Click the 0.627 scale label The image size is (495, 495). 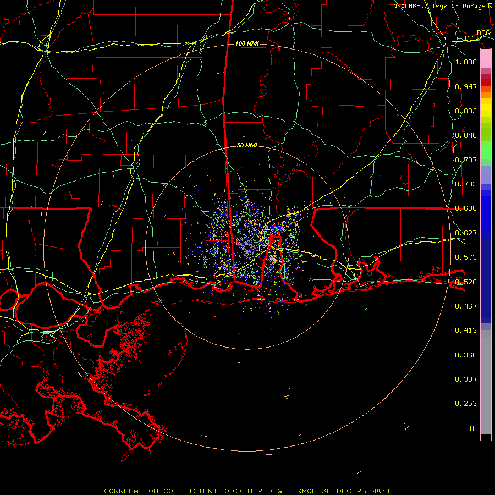coord(466,233)
